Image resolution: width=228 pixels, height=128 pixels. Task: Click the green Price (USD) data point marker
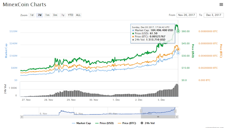178,31
